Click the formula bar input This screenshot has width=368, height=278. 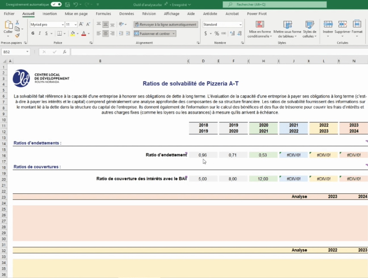219,52
